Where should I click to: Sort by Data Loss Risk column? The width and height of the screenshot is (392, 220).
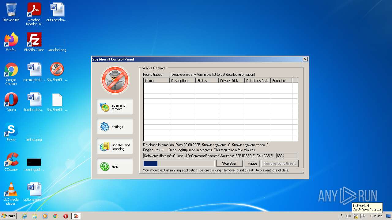[258, 81]
